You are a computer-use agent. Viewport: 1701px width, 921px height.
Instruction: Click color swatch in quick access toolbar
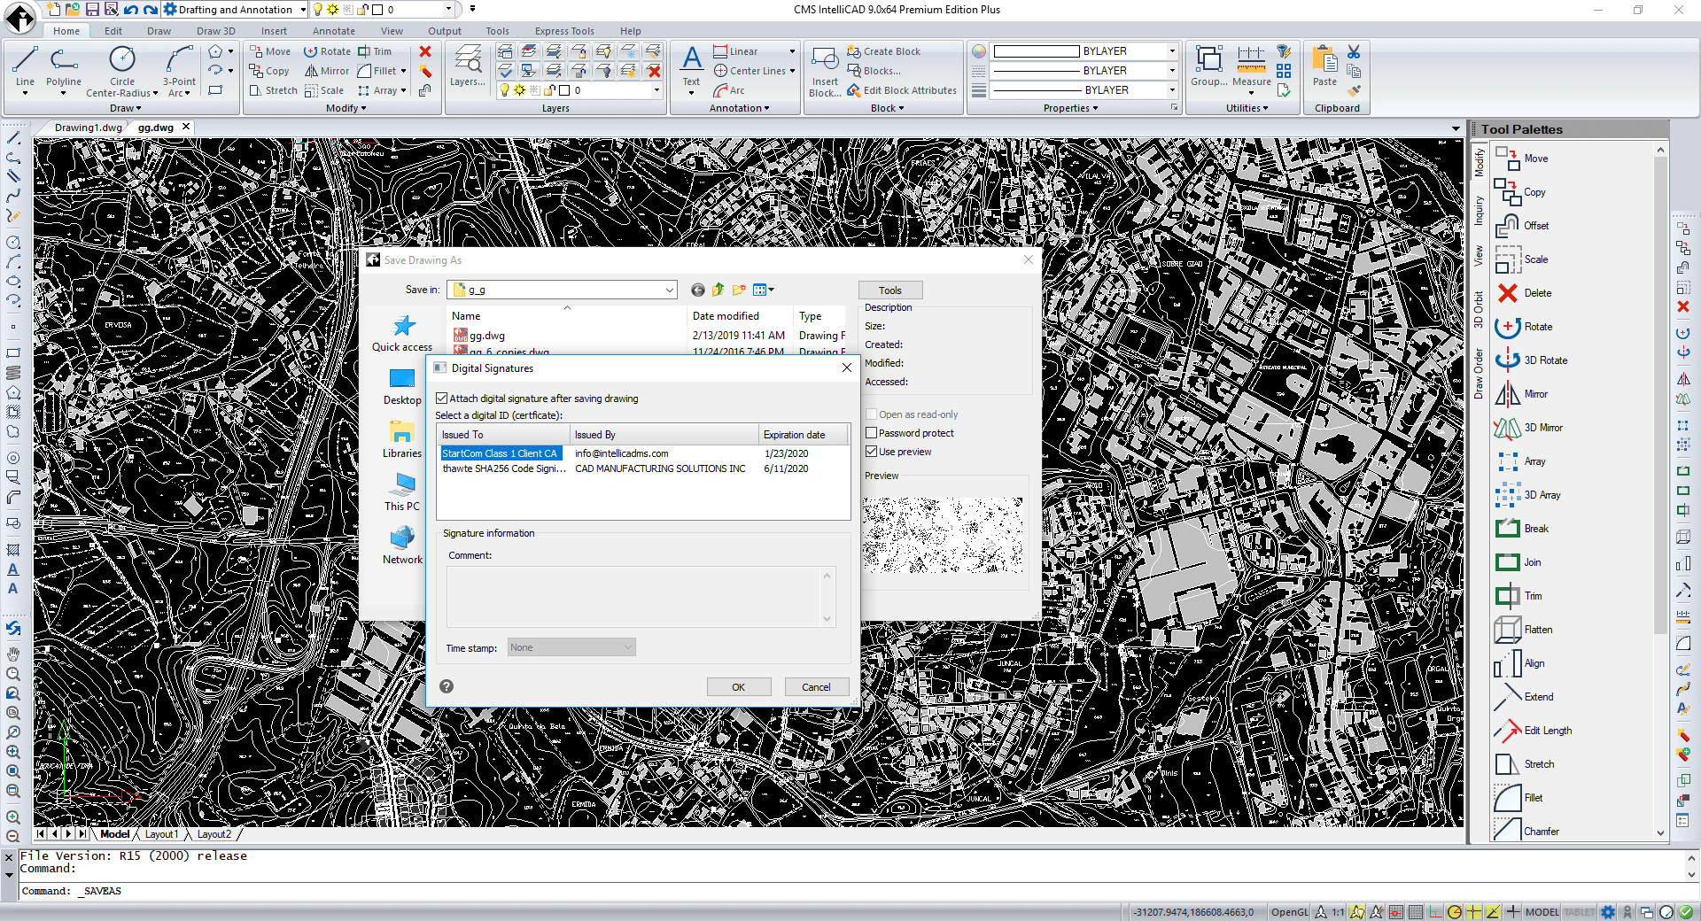coord(377,10)
